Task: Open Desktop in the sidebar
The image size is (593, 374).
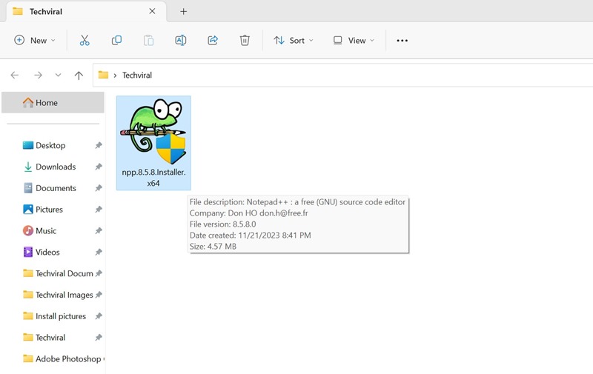Action: coord(50,145)
